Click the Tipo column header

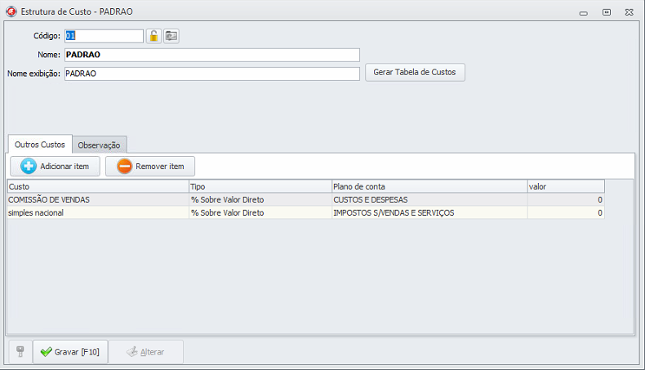(x=260, y=186)
